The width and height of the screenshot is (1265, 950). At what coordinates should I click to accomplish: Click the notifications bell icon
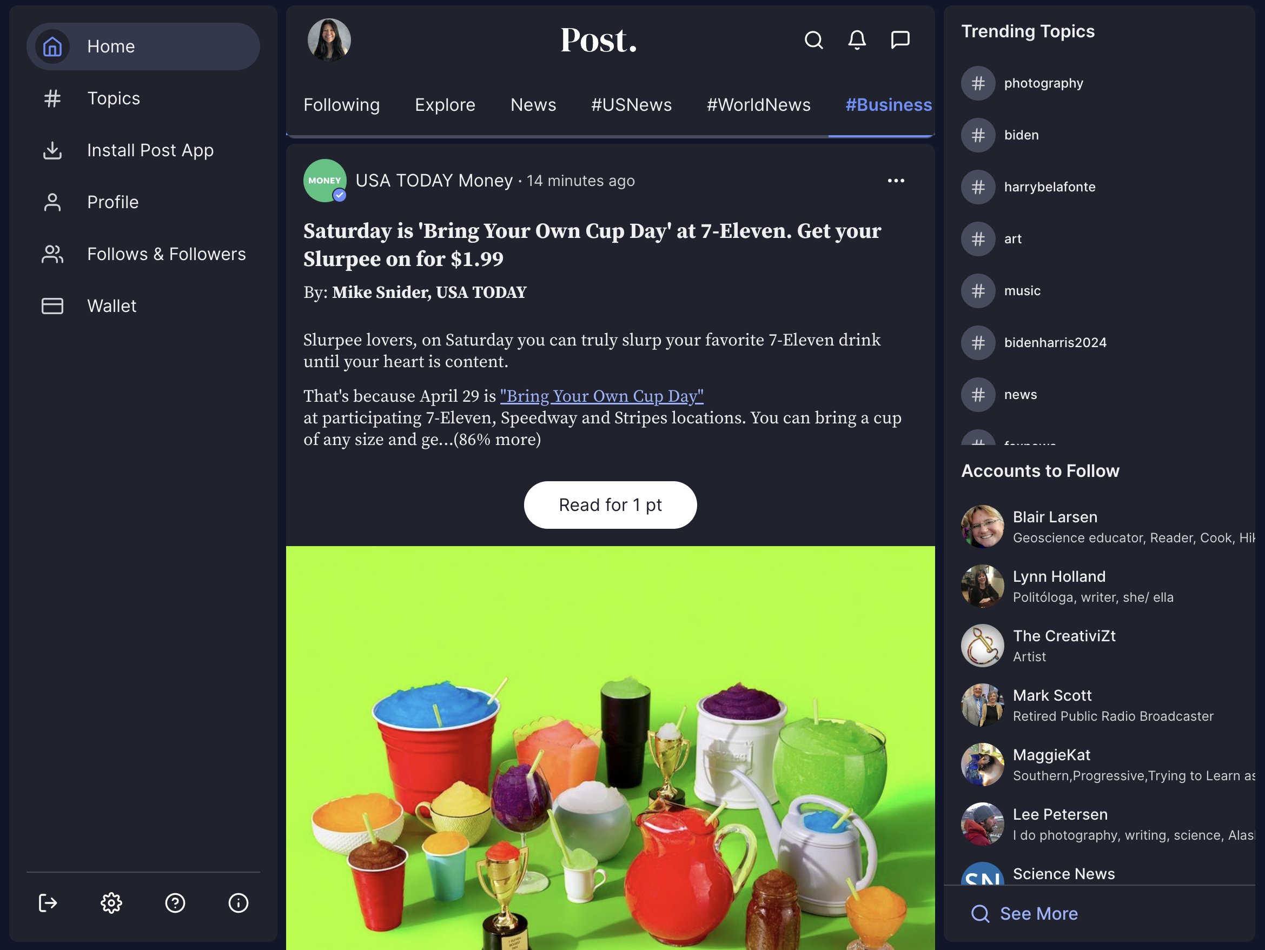(856, 40)
